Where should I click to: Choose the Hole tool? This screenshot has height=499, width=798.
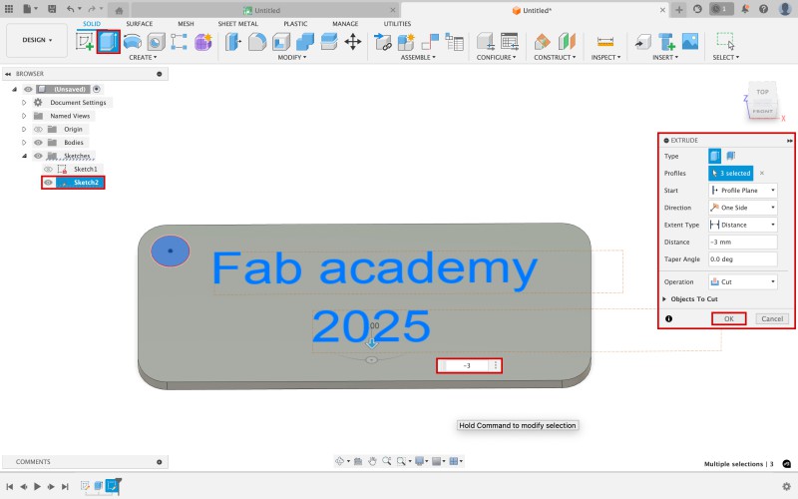pyautogui.click(x=157, y=42)
